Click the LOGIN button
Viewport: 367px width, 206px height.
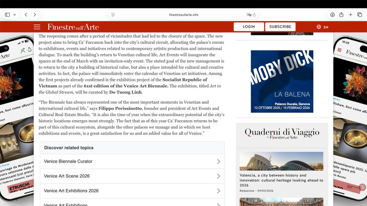(248, 27)
